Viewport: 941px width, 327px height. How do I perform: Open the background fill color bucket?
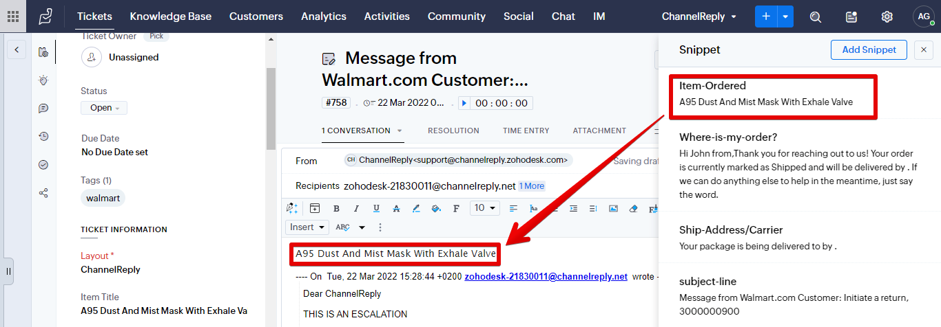coord(436,208)
